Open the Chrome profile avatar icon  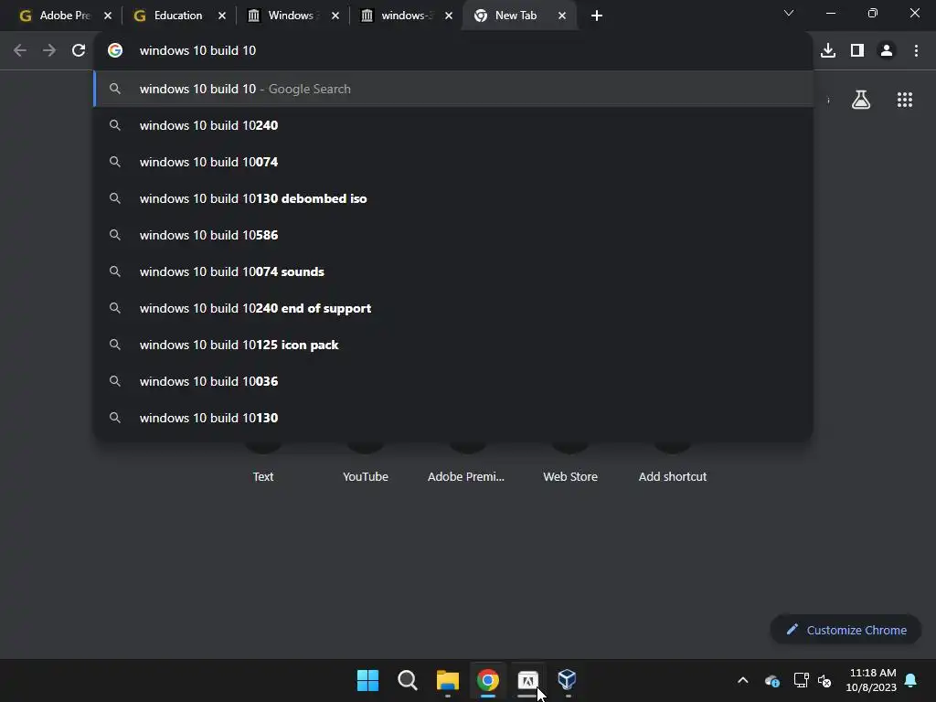point(887,51)
